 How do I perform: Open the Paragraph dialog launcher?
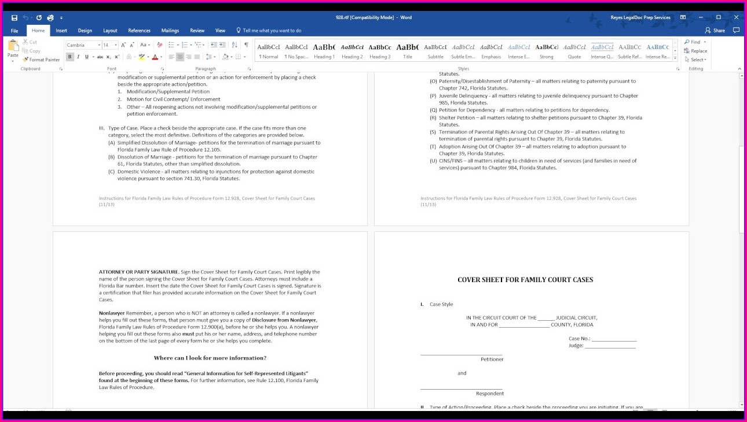coord(251,69)
